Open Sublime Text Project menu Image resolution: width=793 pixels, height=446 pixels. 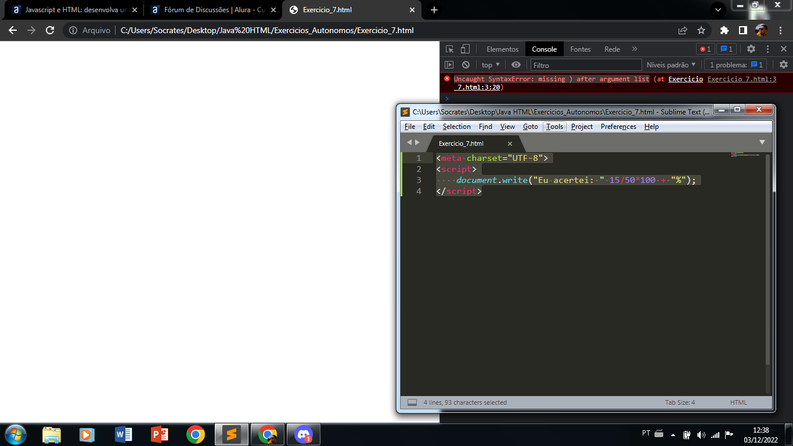(x=582, y=127)
